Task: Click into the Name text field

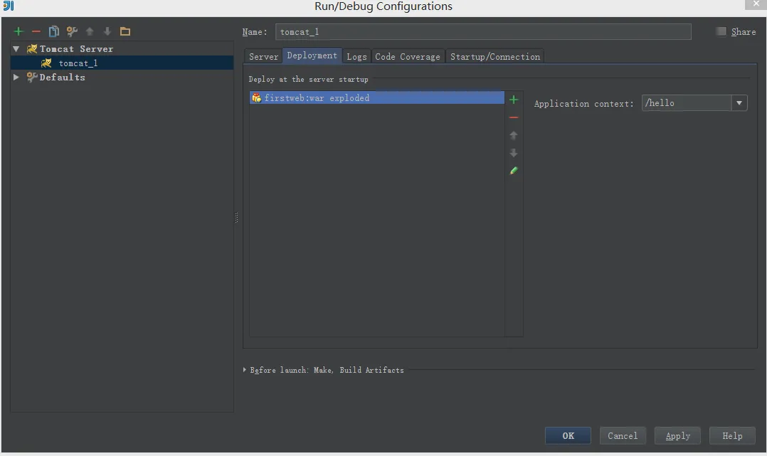Action: pos(482,32)
